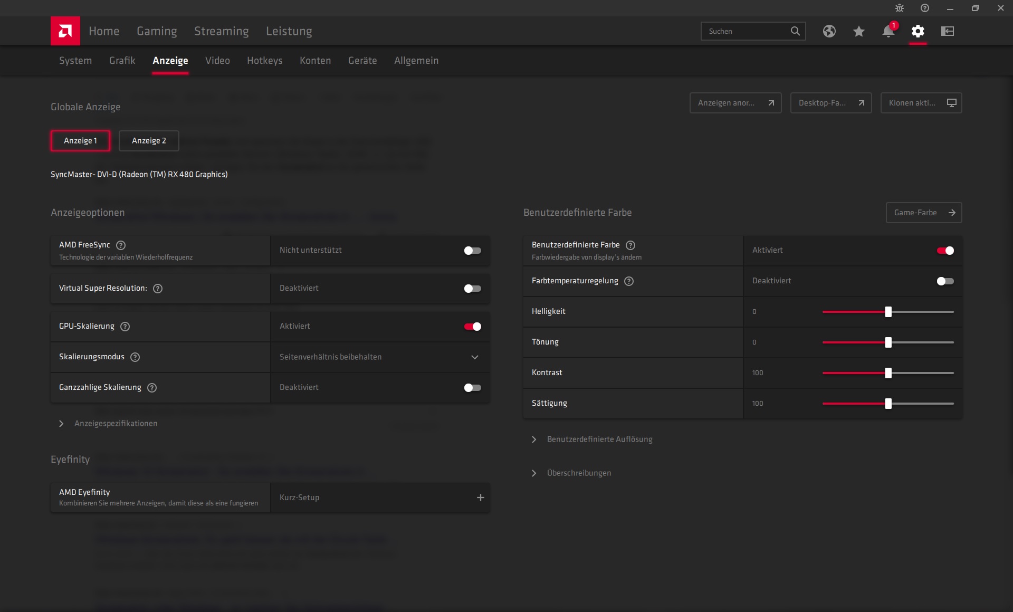
Task: Click the Eyefinity section heading
Action: (x=70, y=460)
